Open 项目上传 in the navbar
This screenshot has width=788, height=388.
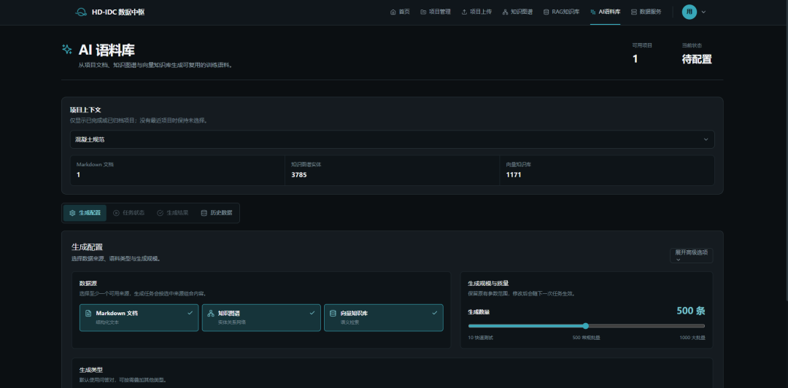point(476,12)
